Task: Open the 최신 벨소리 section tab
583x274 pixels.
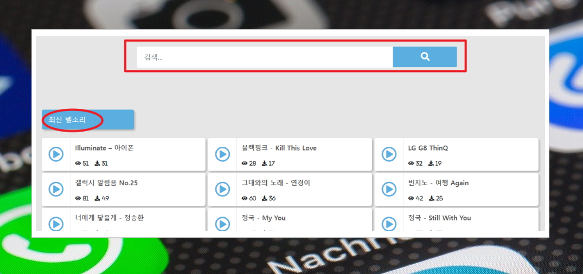Action: [88, 120]
